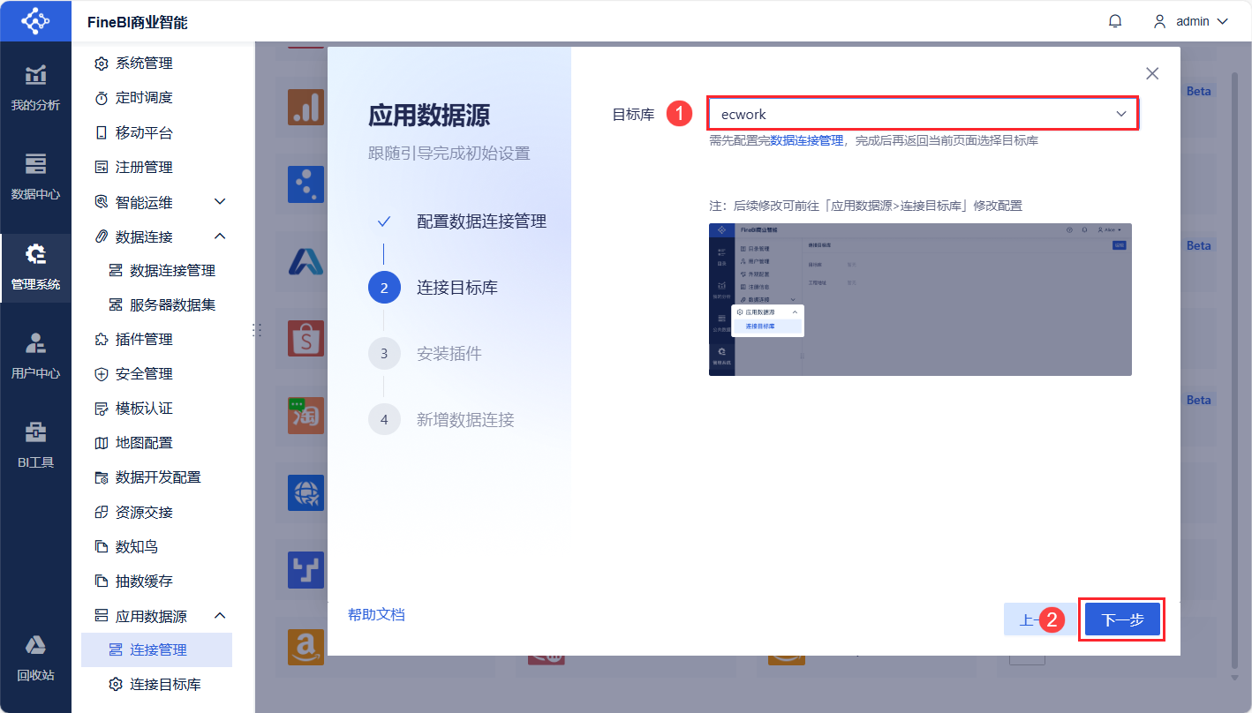Click the Shopee connector icon behind dialog
Image resolution: width=1252 pixels, height=713 pixels.
pos(306,339)
